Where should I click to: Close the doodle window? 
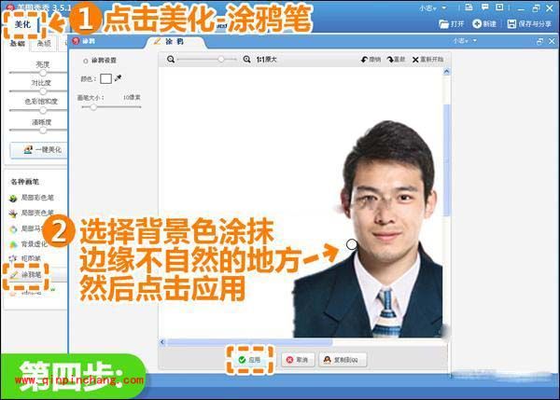552,41
